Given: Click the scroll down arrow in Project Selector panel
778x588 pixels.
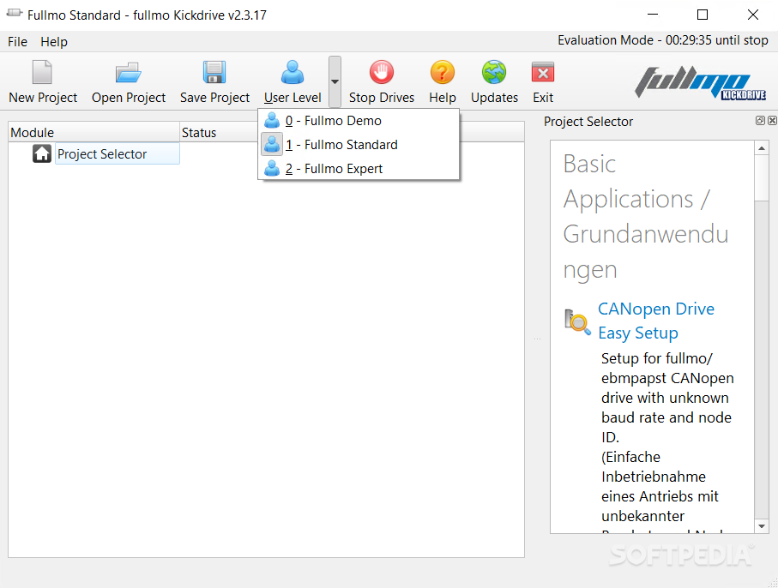Looking at the screenshot, I should pyautogui.click(x=761, y=526).
